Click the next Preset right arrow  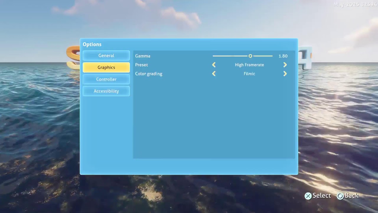pyautogui.click(x=285, y=65)
